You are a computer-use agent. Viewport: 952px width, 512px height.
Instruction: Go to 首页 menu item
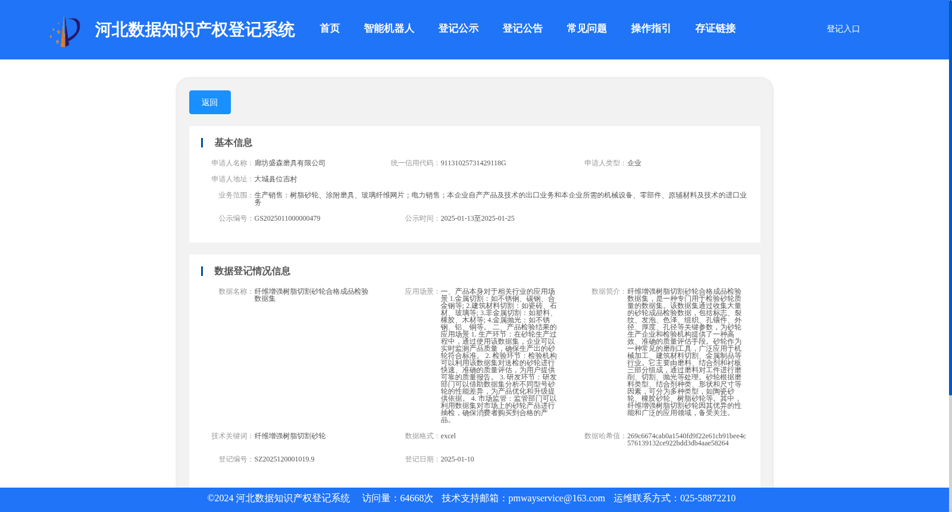(x=330, y=29)
